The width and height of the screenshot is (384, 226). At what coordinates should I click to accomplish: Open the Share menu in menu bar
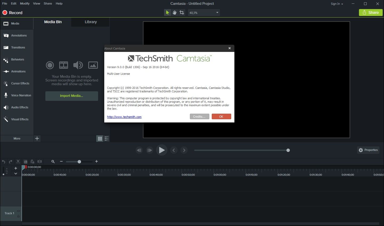tap(48, 3)
